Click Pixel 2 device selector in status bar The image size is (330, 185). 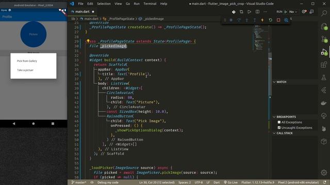[299, 182]
